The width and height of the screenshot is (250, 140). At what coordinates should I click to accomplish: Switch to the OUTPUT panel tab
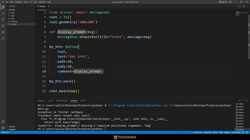tap(50, 101)
